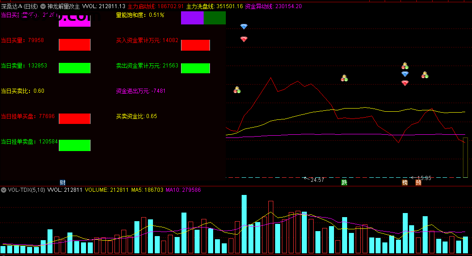Select the tallest red hollow volume bar
472x256 pixels.
tap(271, 227)
